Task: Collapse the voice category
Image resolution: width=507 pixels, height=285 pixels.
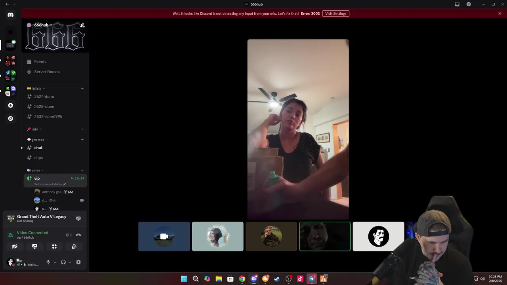Action: (x=35, y=170)
